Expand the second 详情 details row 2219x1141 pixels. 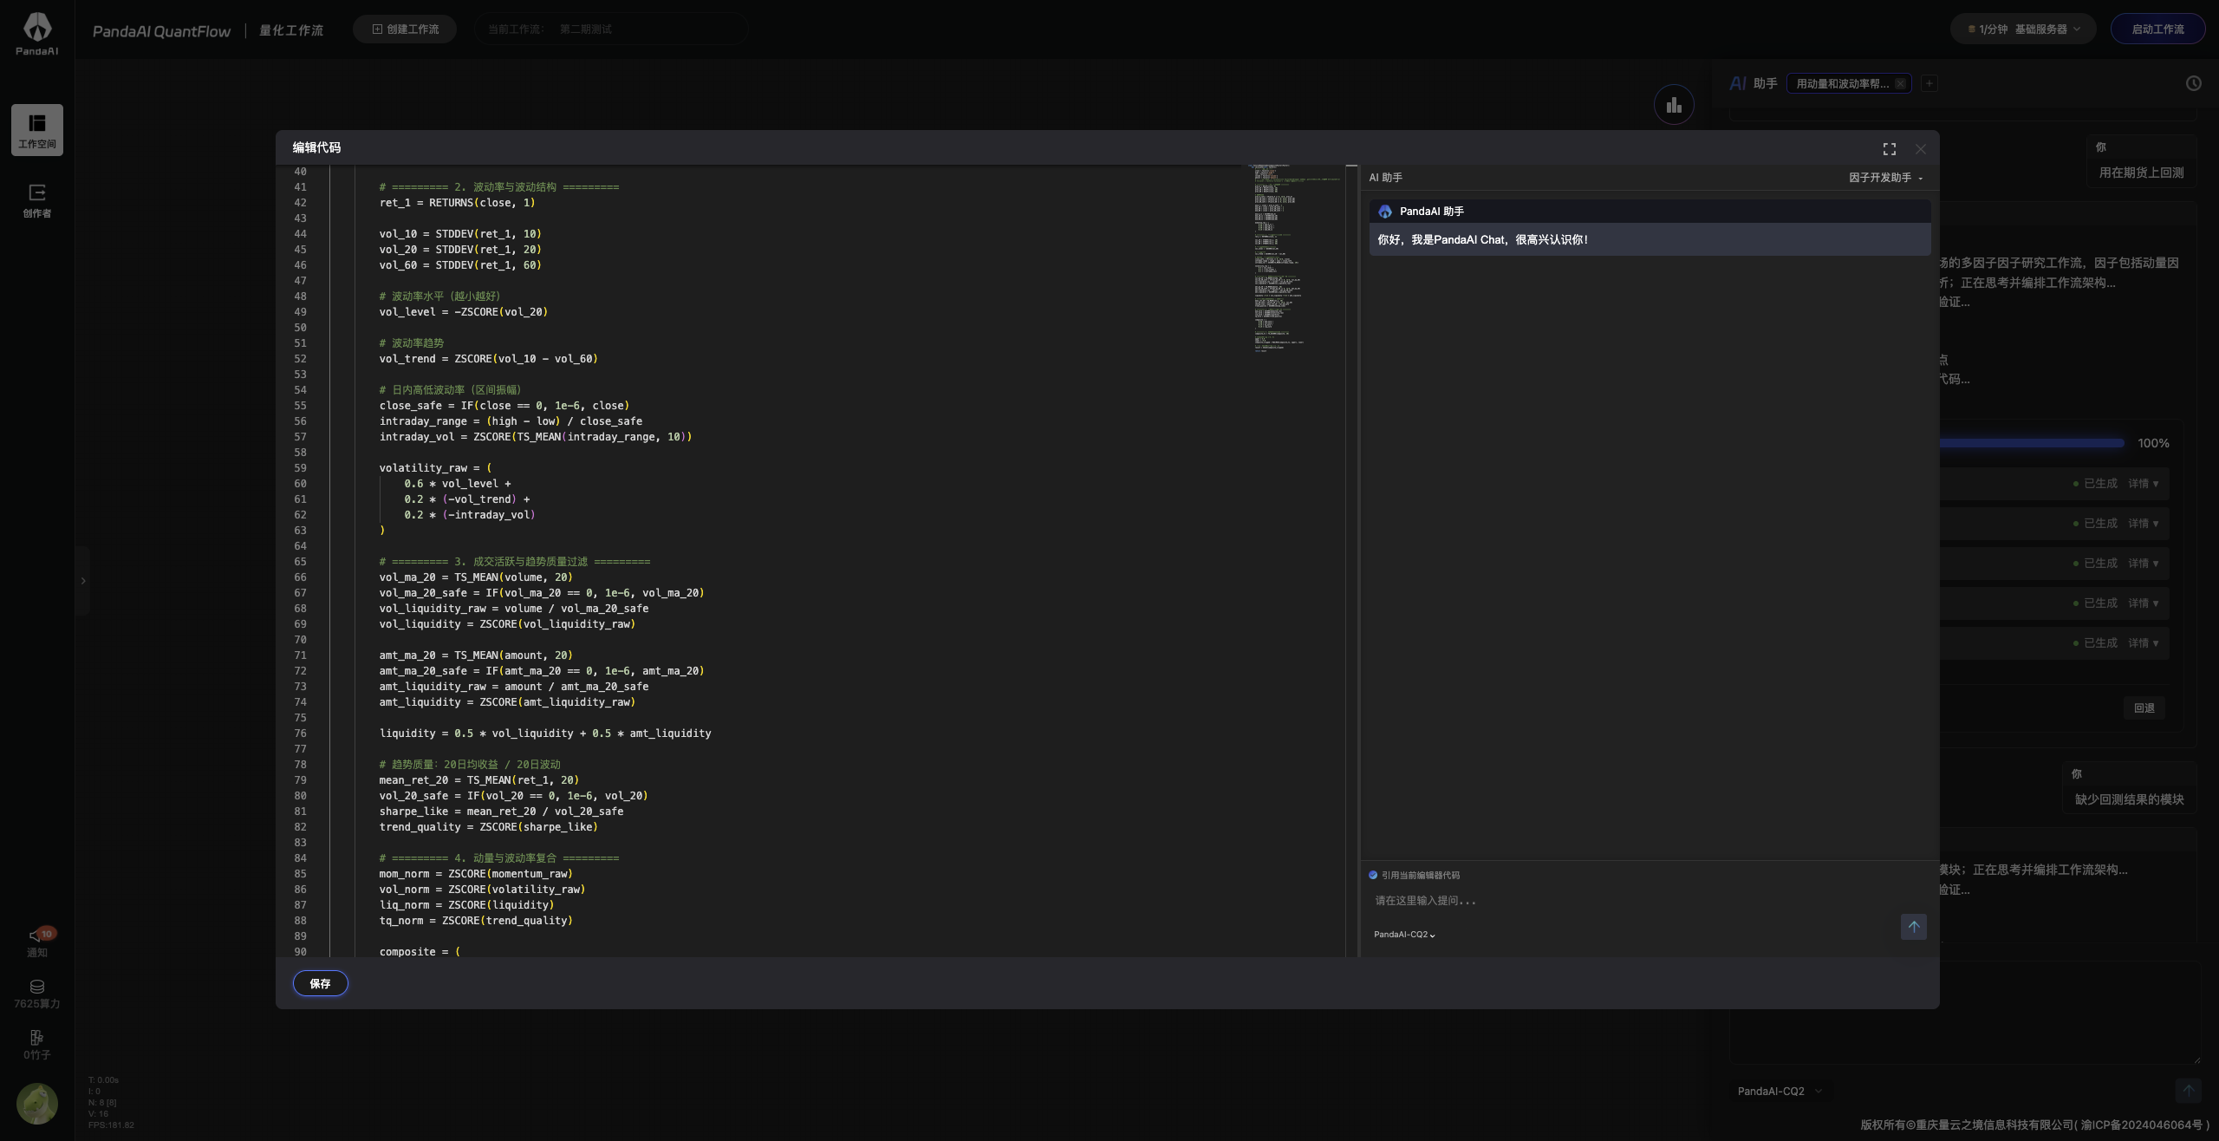[x=2144, y=524]
